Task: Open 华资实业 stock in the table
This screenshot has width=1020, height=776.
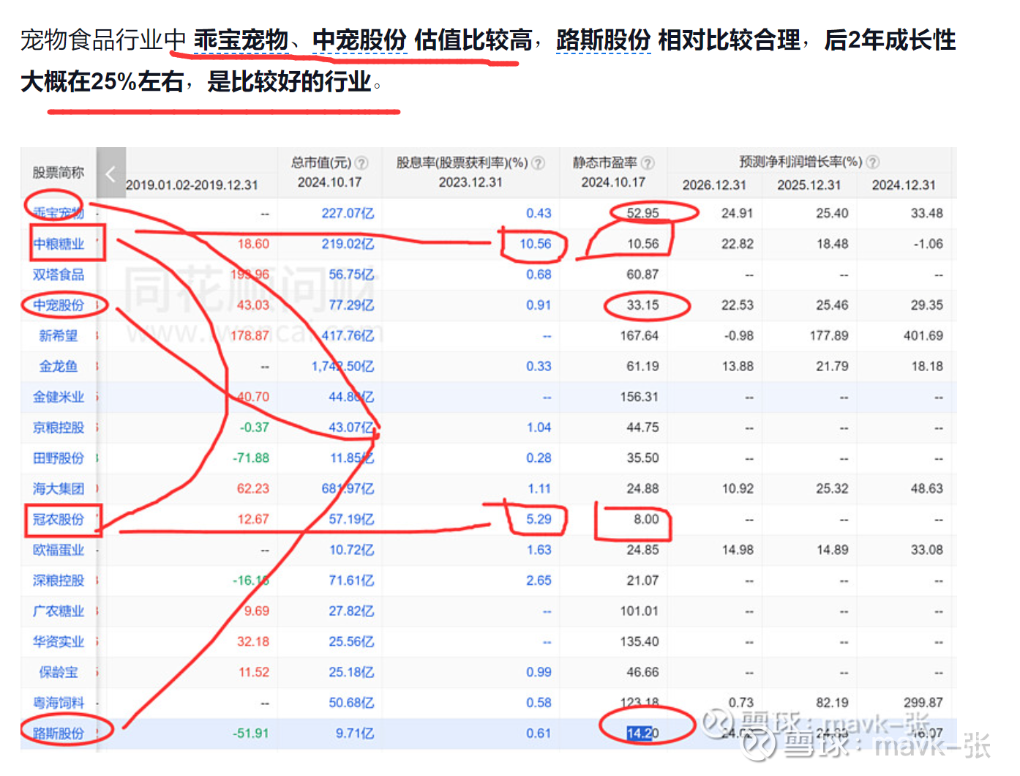Action: coord(59,641)
